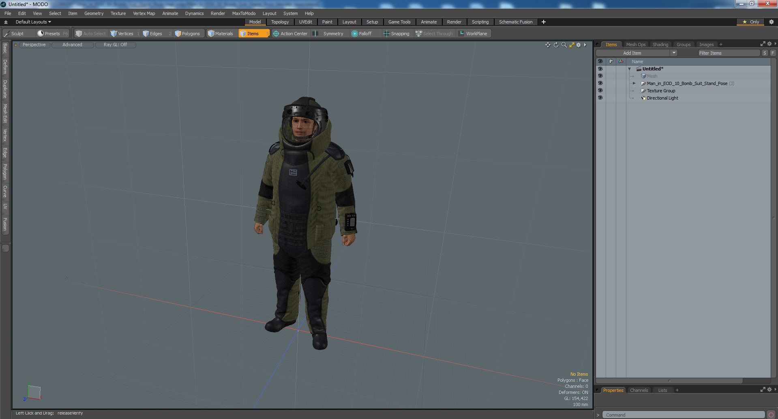Add a new tab beside Images
Screen dimensions: 778x419
click(721, 45)
